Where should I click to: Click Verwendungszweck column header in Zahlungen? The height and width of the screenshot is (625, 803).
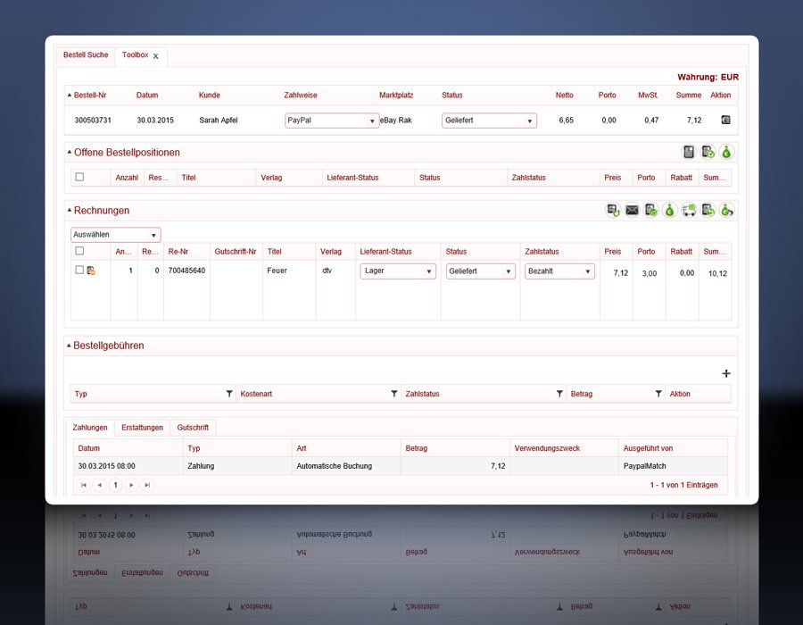pos(548,448)
